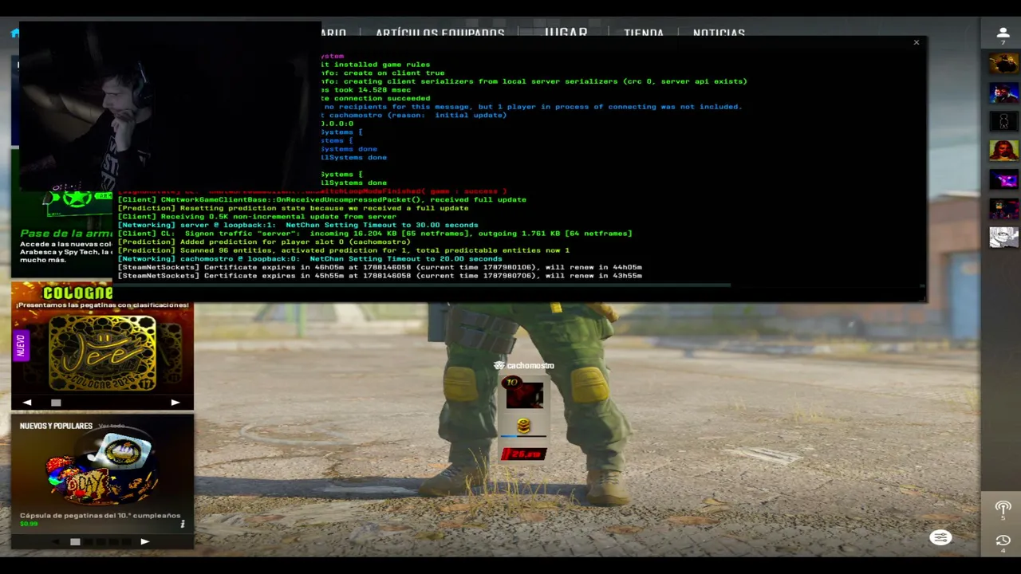Select the friend avatar with man in hat
1021x574 pixels.
(x=1003, y=92)
